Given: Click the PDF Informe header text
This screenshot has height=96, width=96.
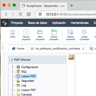Looking at the screenshot, I should (x=22, y=60).
